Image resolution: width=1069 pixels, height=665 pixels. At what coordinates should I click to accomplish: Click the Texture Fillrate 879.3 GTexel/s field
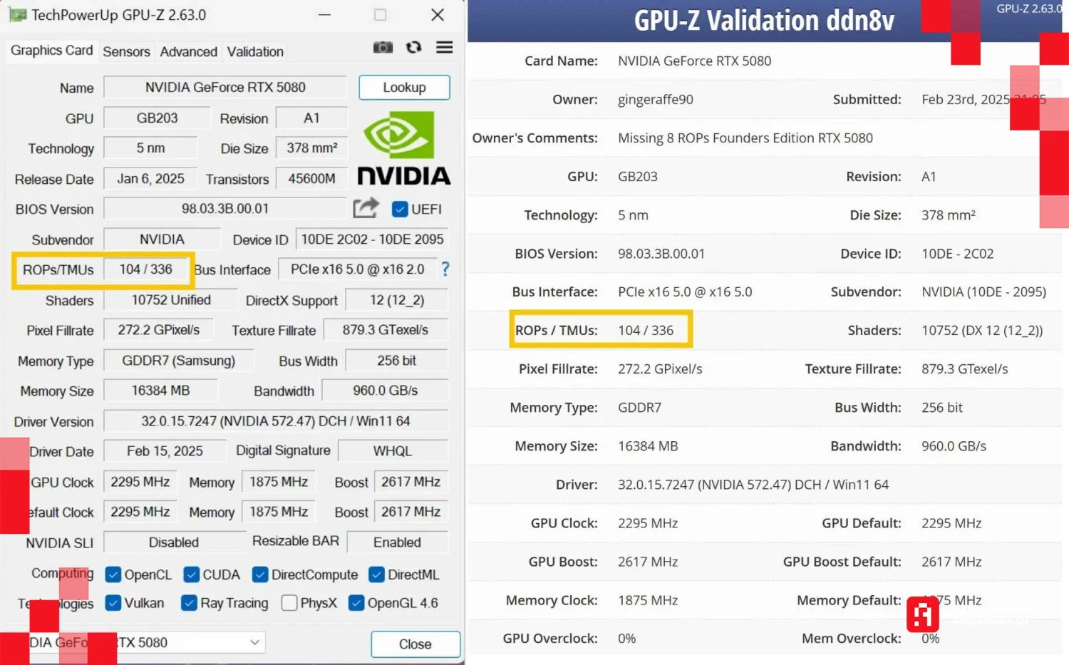click(386, 330)
